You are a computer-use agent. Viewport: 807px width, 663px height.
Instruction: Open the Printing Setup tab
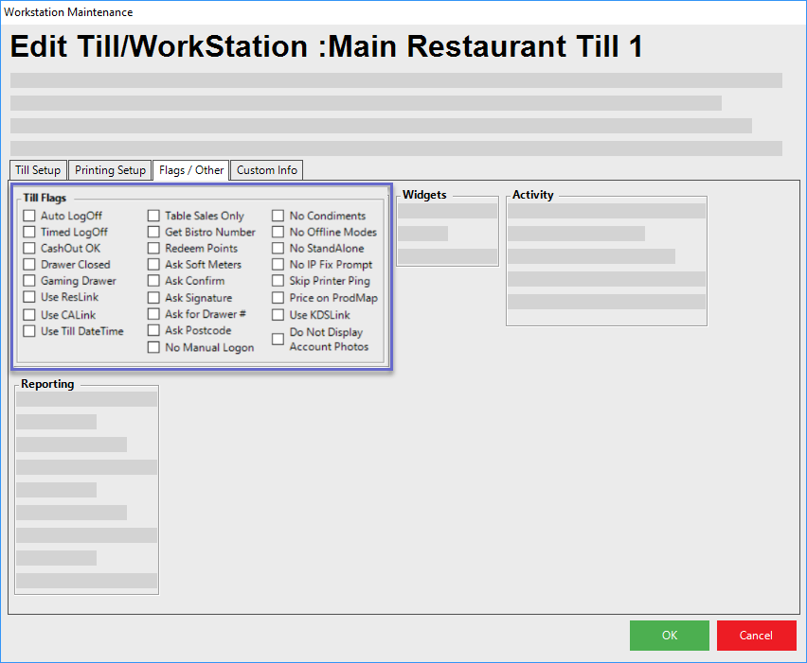click(110, 170)
